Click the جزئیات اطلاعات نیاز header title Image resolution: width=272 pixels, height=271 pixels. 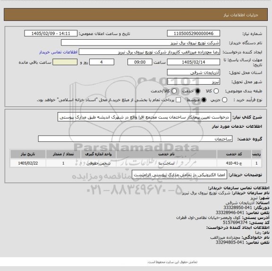click(241, 15)
